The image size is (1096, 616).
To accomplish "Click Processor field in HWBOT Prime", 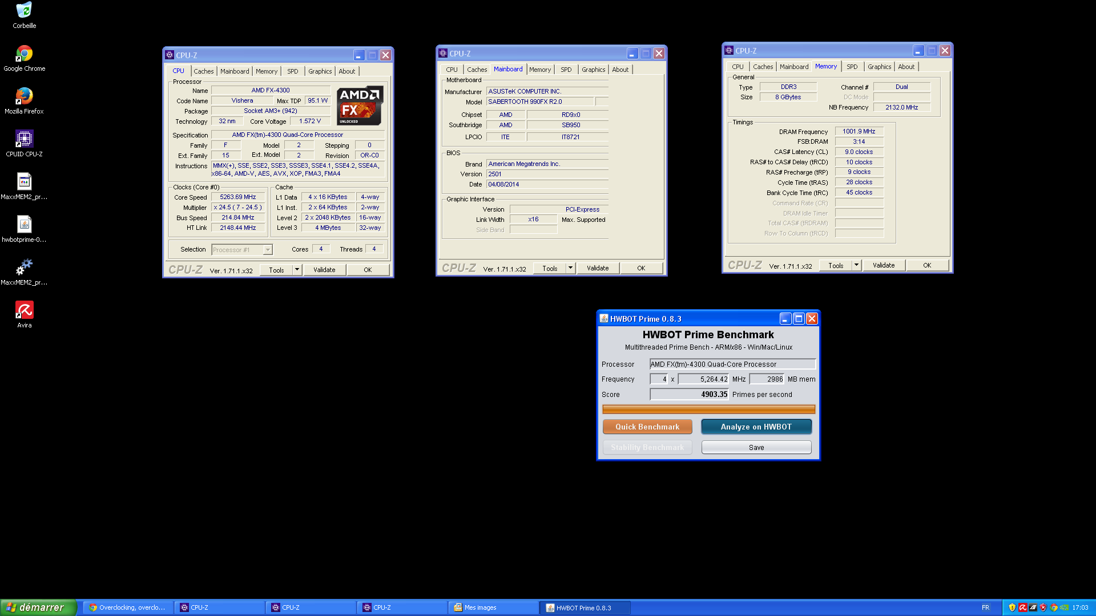I will (x=732, y=364).
